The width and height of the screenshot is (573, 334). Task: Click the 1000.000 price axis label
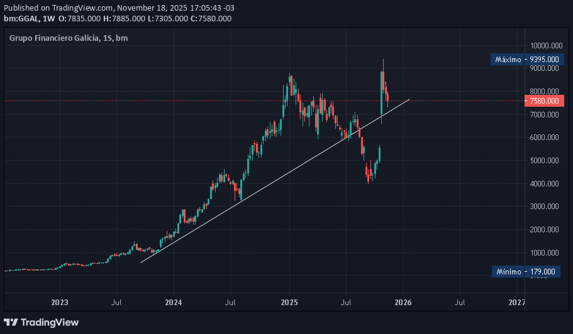pos(546,253)
